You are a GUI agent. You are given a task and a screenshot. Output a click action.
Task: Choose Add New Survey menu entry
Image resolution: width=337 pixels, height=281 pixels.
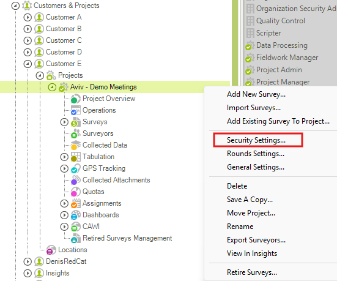(x=256, y=94)
